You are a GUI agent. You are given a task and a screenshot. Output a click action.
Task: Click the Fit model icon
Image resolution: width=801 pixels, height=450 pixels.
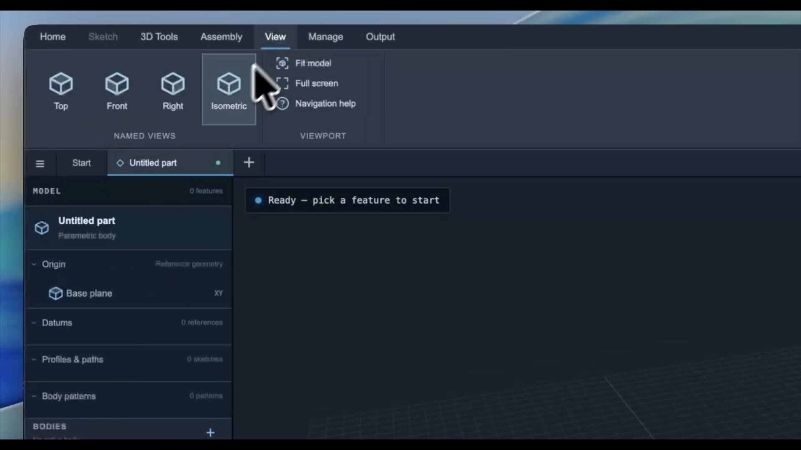(282, 63)
